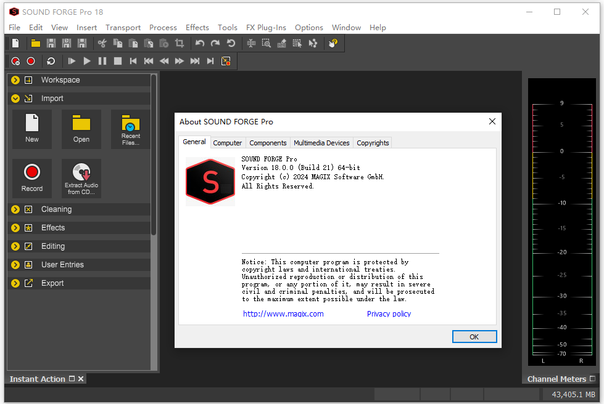Open the FX Plug-Ins menu
This screenshot has height=404, width=604.
point(266,27)
